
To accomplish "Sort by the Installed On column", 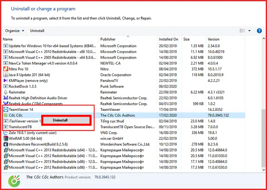I will tap(168, 39).
